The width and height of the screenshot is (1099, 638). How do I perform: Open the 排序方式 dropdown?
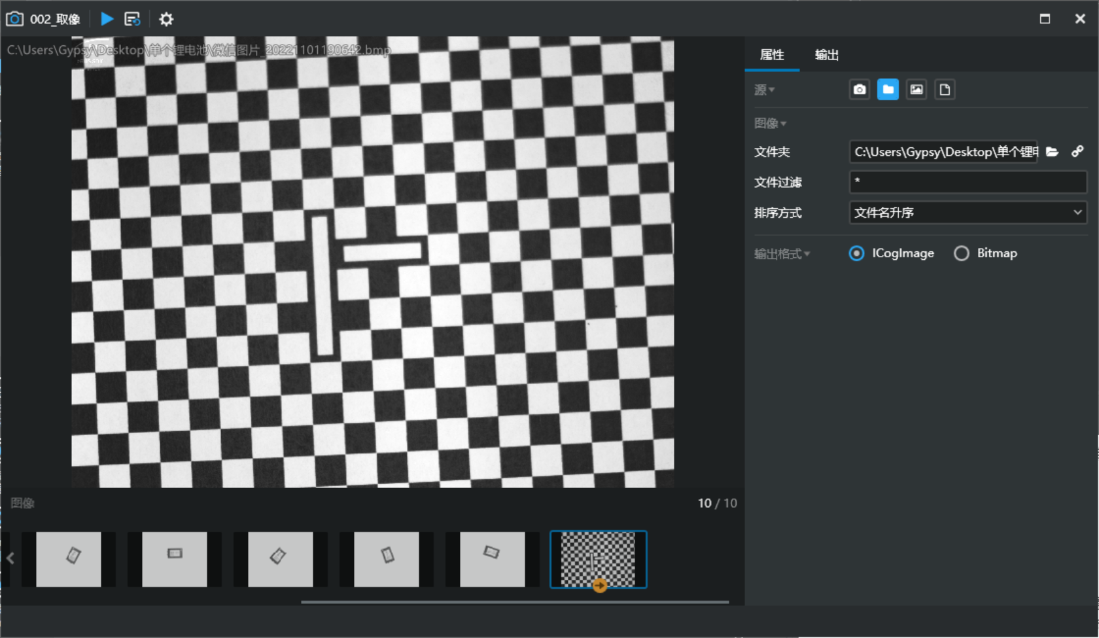pyautogui.click(x=968, y=213)
